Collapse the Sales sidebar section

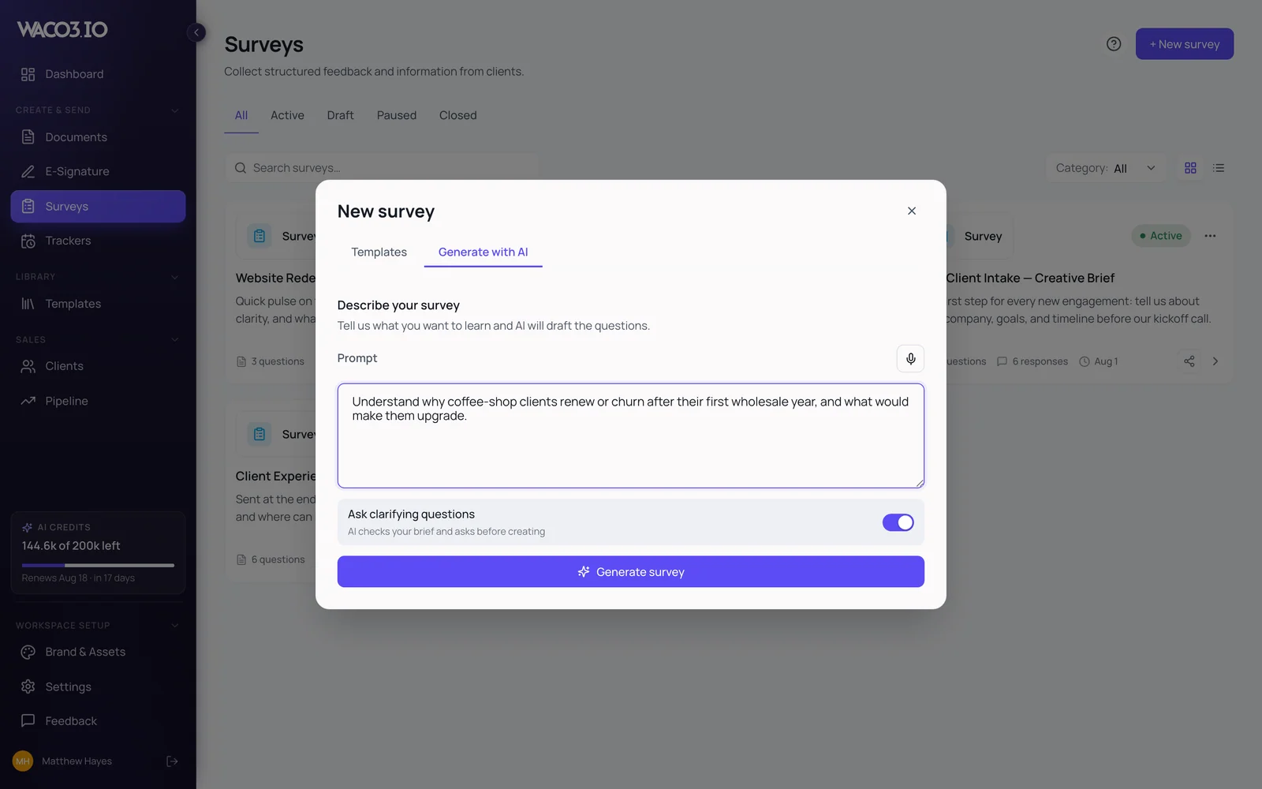(174, 340)
